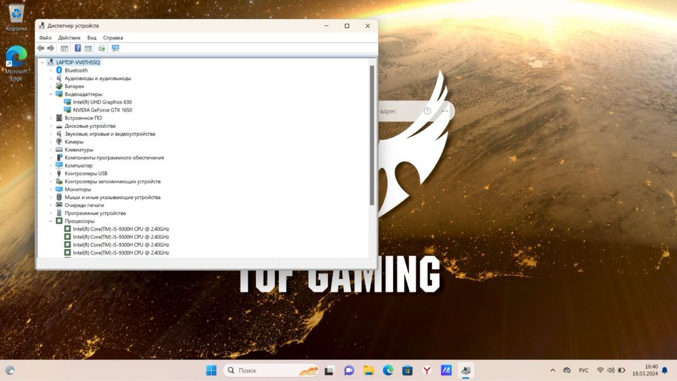Select NVIDIA GeForce GTX 1650
This screenshot has height=381, width=677.
tap(103, 110)
